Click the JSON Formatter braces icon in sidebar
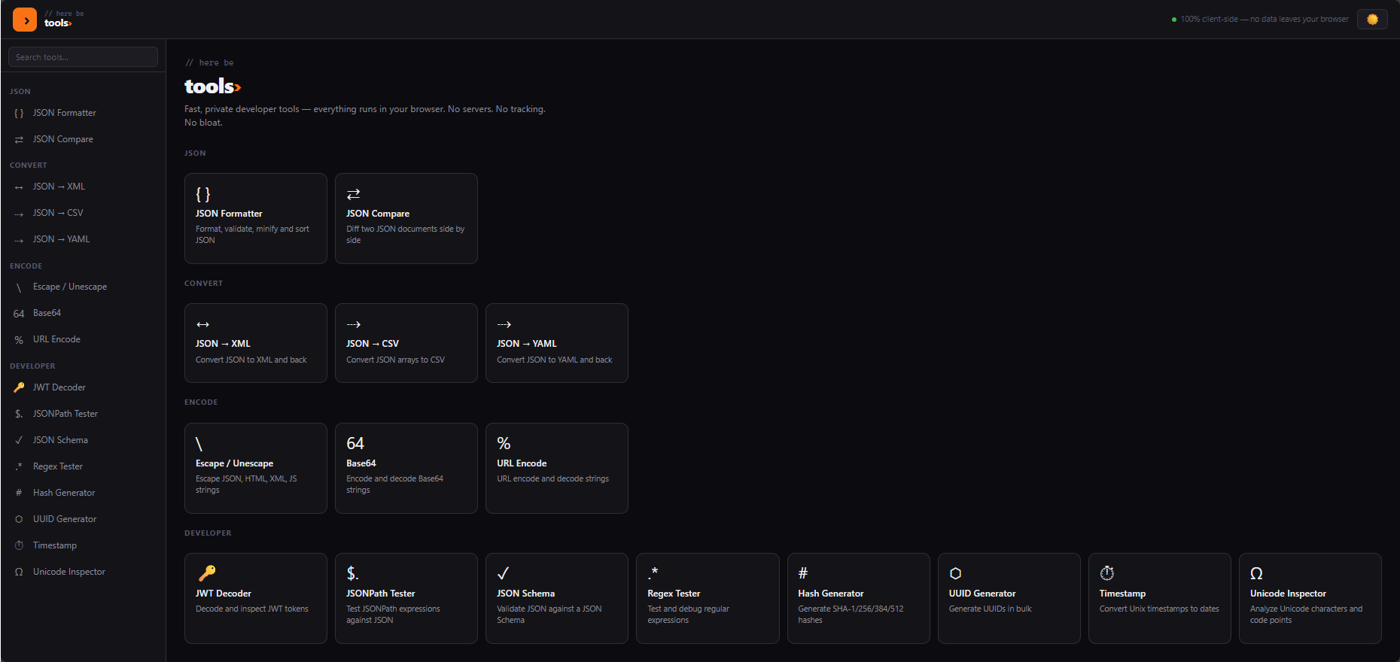1400x662 pixels. [x=19, y=114]
